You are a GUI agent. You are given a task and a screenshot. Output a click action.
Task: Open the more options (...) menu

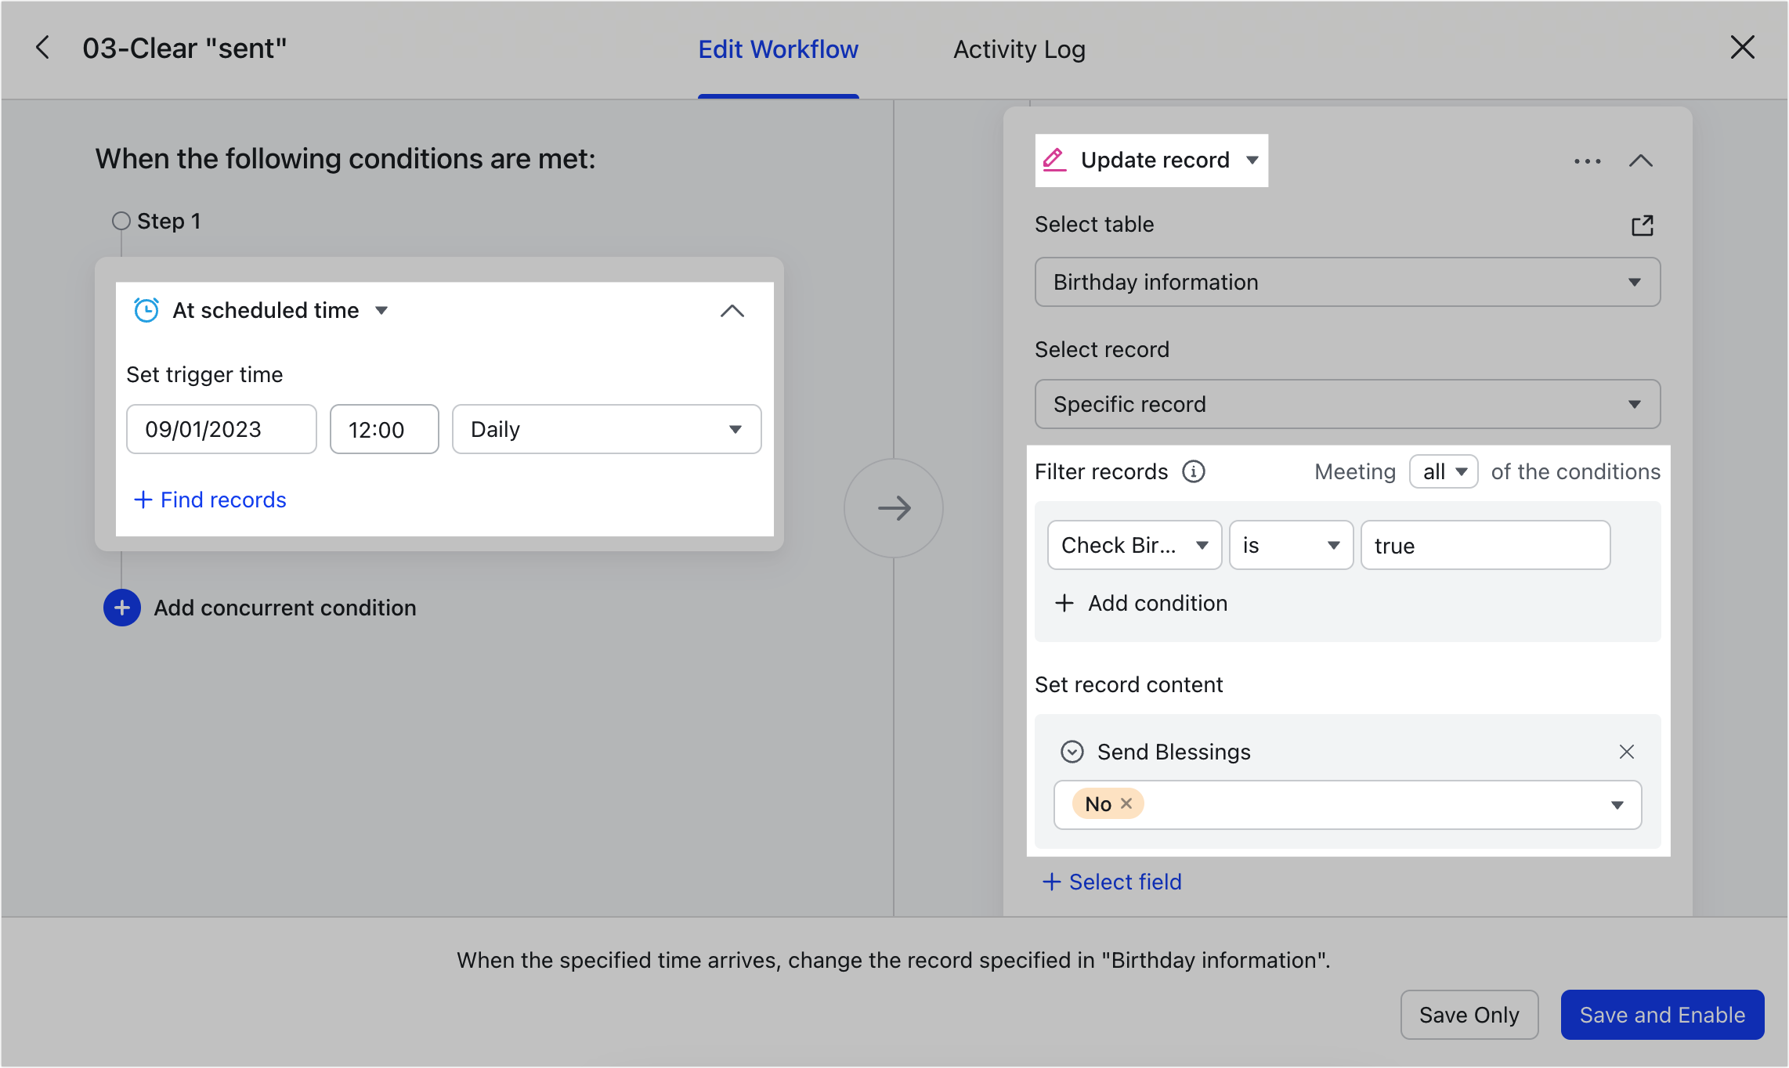click(1587, 161)
